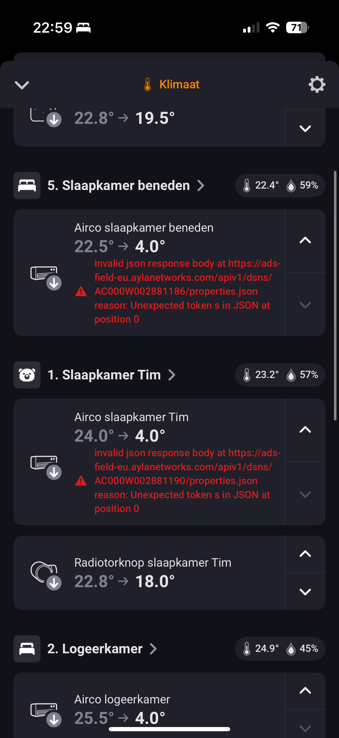
Task: Raise Radiotorknop slaapkamer Tim setpoint
Action: click(305, 554)
